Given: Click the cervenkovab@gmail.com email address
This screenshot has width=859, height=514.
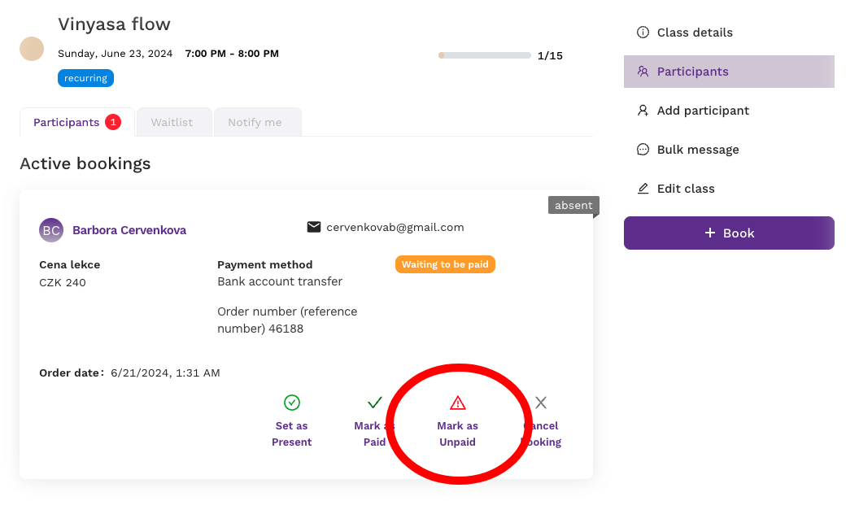Looking at the screenshot, I should (x=395, y=228).
